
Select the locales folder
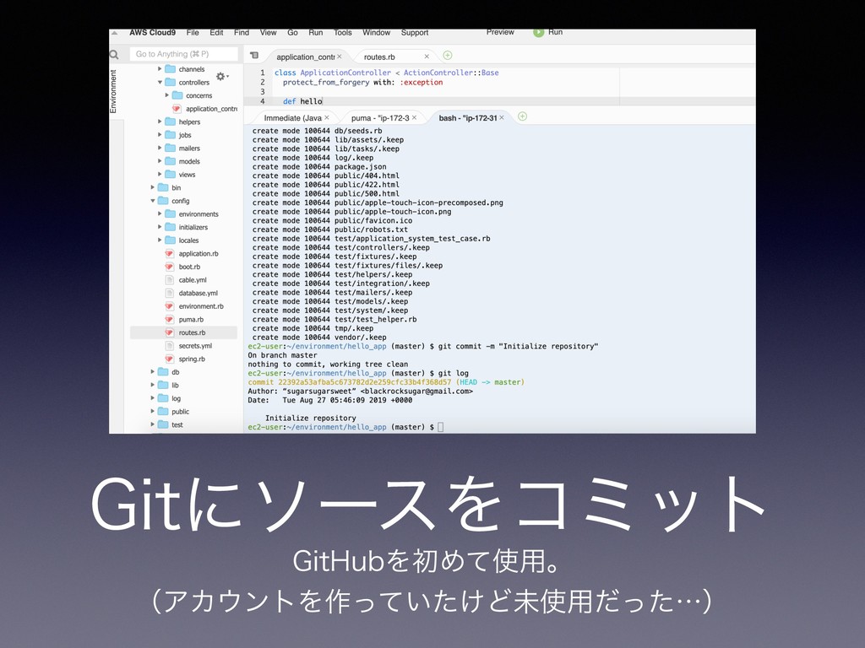point(188,240)
